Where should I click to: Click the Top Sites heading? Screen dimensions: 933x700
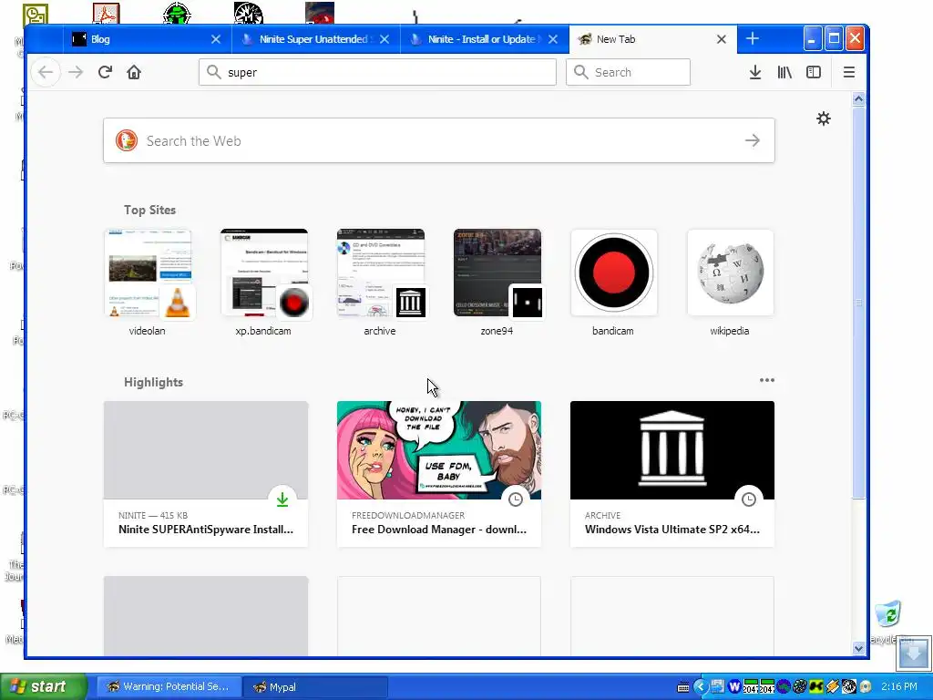[150, 211]
